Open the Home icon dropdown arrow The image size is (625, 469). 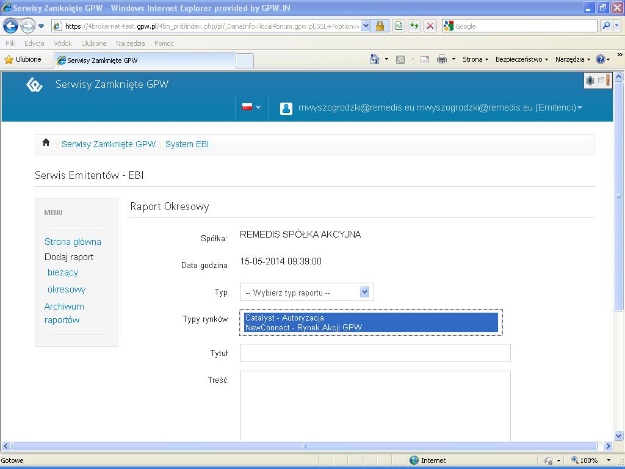pyautogui.click(x=386, y=59)
